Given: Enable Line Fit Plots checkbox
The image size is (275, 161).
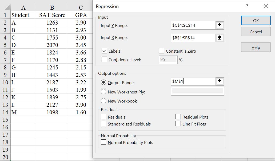Looking at the screenshot, I should [x=178, y=124].
